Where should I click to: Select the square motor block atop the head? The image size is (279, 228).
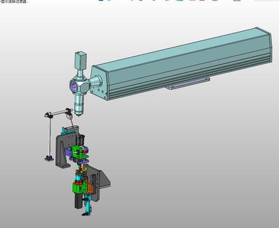pos(81,60)
